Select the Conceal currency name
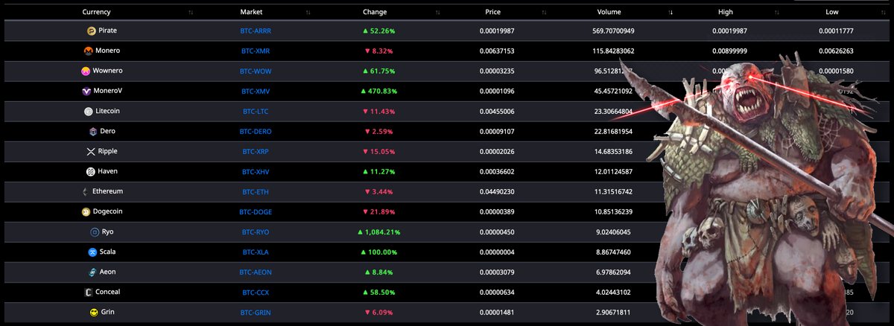 point(108,292)
